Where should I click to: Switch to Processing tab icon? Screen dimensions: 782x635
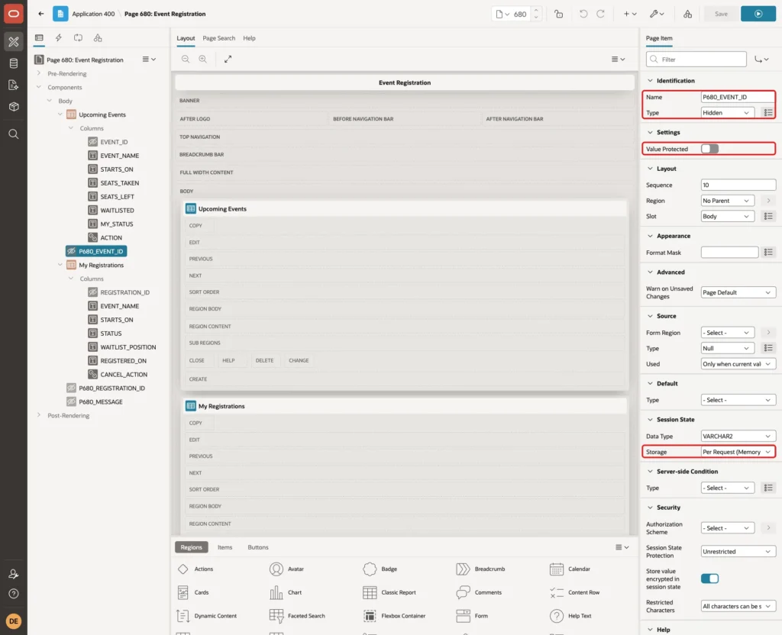79,38
